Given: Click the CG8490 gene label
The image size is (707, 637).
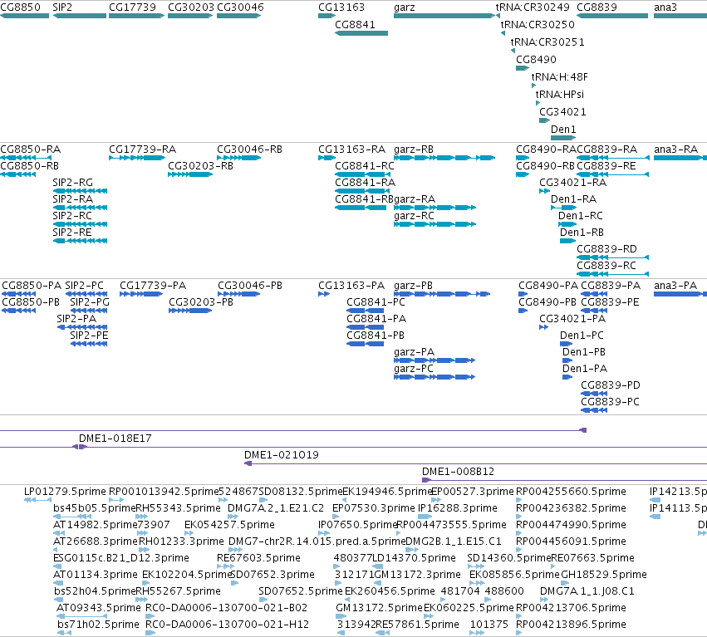Looking at the screenshot, I should [536, 60].
